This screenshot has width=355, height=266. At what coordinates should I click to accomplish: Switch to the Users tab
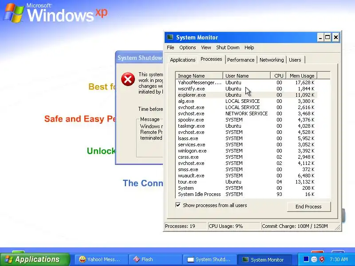pyautogui.click(x=295, y=60)
